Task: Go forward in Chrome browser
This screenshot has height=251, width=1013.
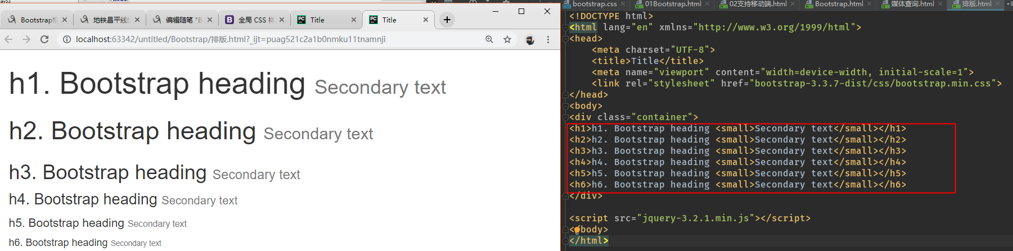Action: (x=26, y=39)
